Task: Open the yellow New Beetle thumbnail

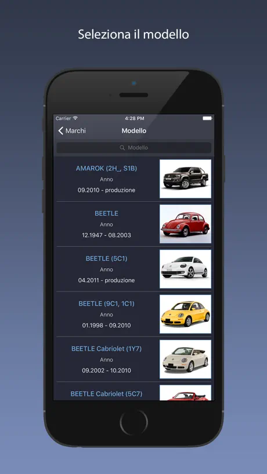Action: [185, 314]
